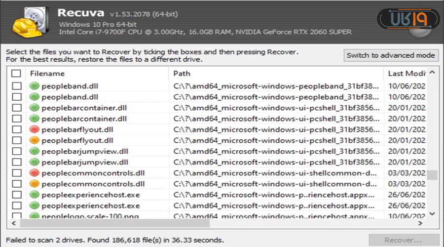The height and width of the screenshot is (247, 444).
Task: Click the horizontal scrollbar right arrow
Action: tap(421, 223)
